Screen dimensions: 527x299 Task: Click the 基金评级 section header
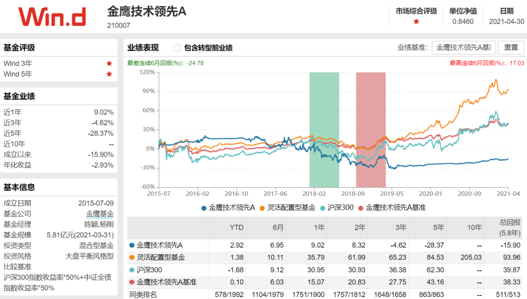click(19, 48)
